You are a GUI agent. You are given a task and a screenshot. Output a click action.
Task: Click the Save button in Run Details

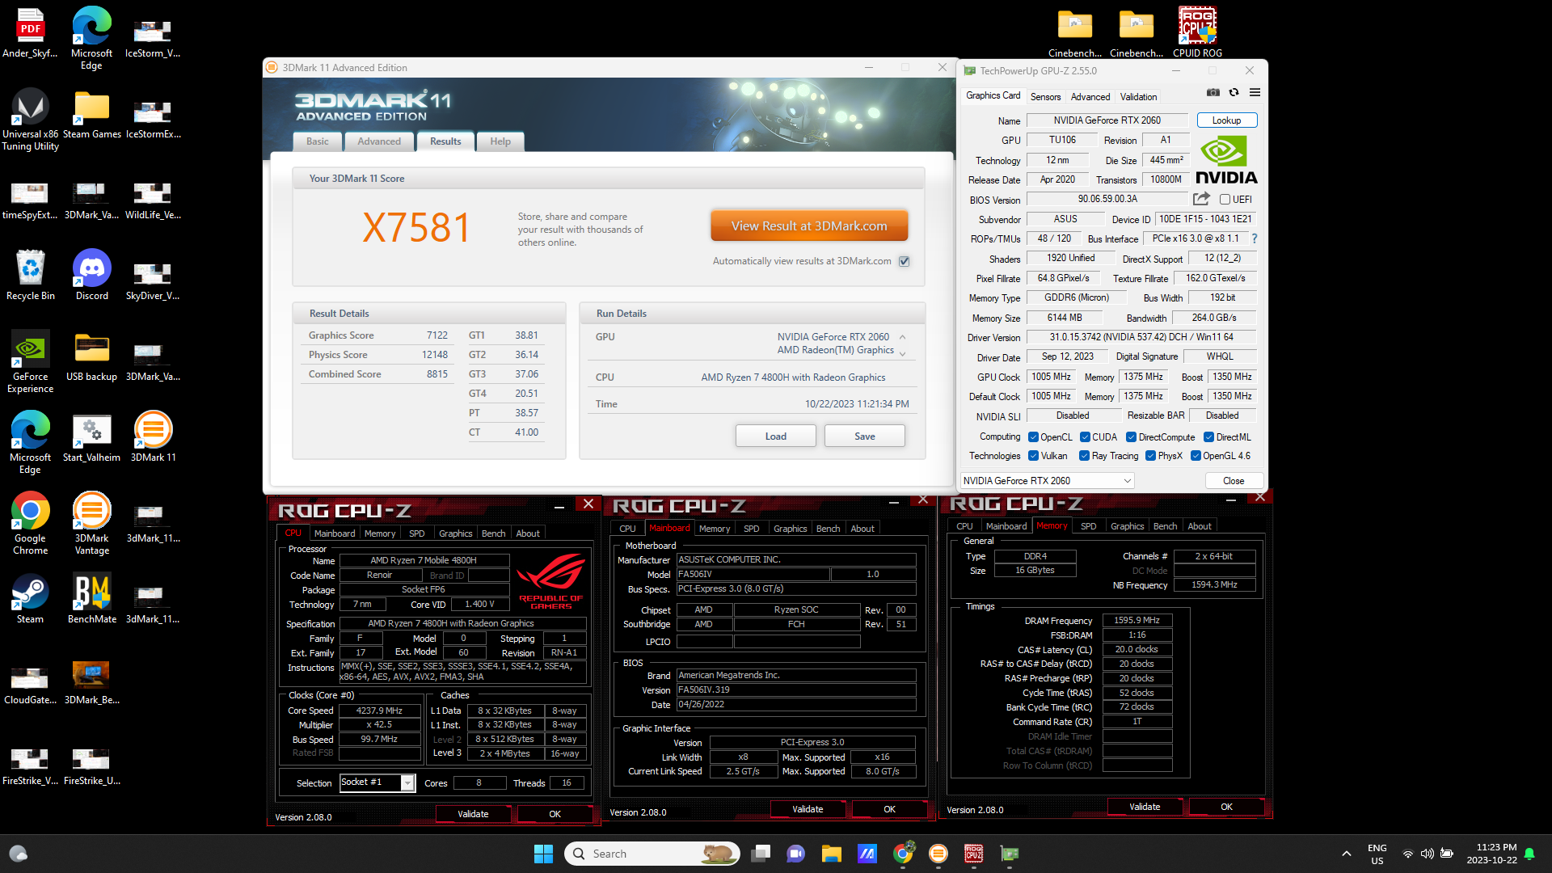click(865, 436)
